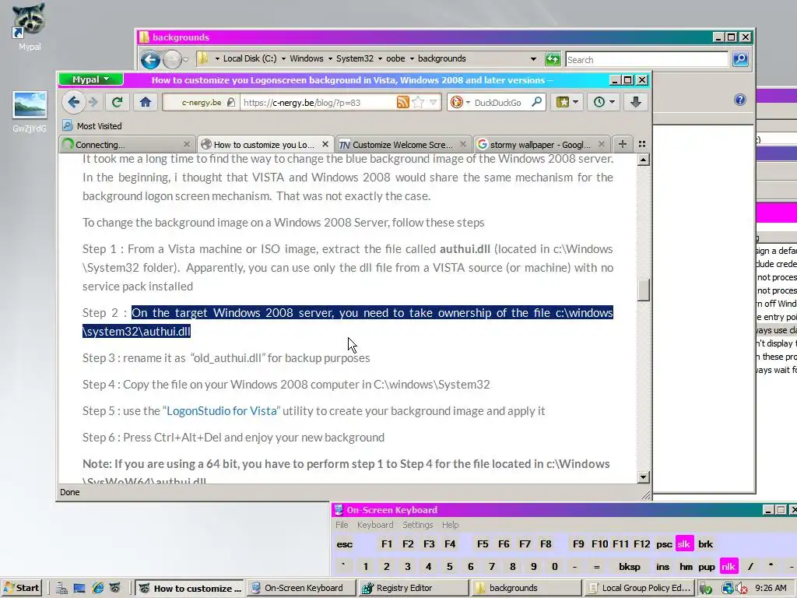Go back in backgrounds Explorer window
797x598 pixels.
[150, 59]
